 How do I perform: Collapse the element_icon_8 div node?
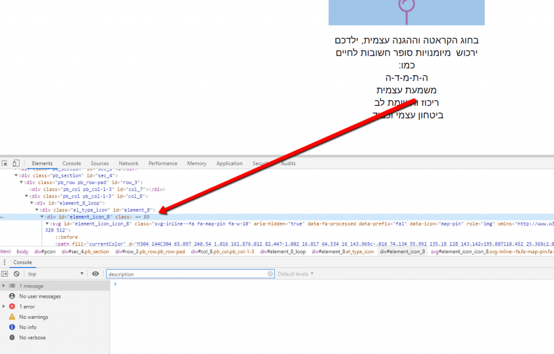42,217
